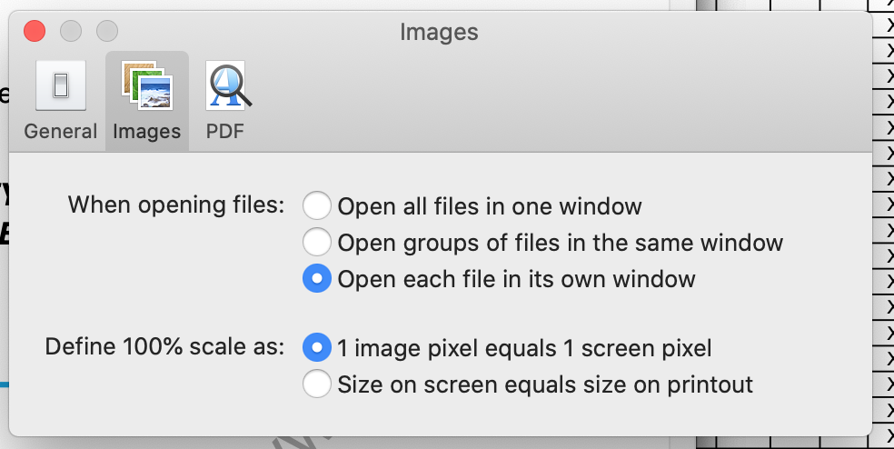Select "Open all files in one window" radio
The height and width of the screenshot is (449, 894).
tap(316, 206)
